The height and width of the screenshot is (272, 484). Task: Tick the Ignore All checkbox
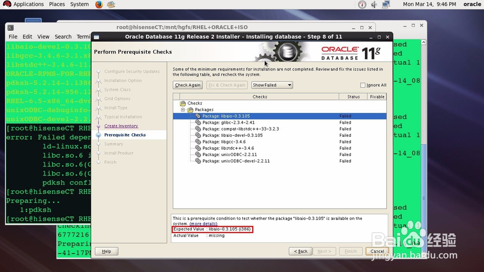coord(363,86)
